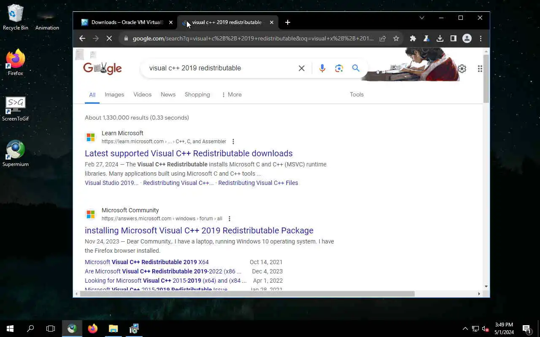The height and width of the screenshot is (337, 540).
Task: Switch to Shopping results
Action: tap(197, 94)
